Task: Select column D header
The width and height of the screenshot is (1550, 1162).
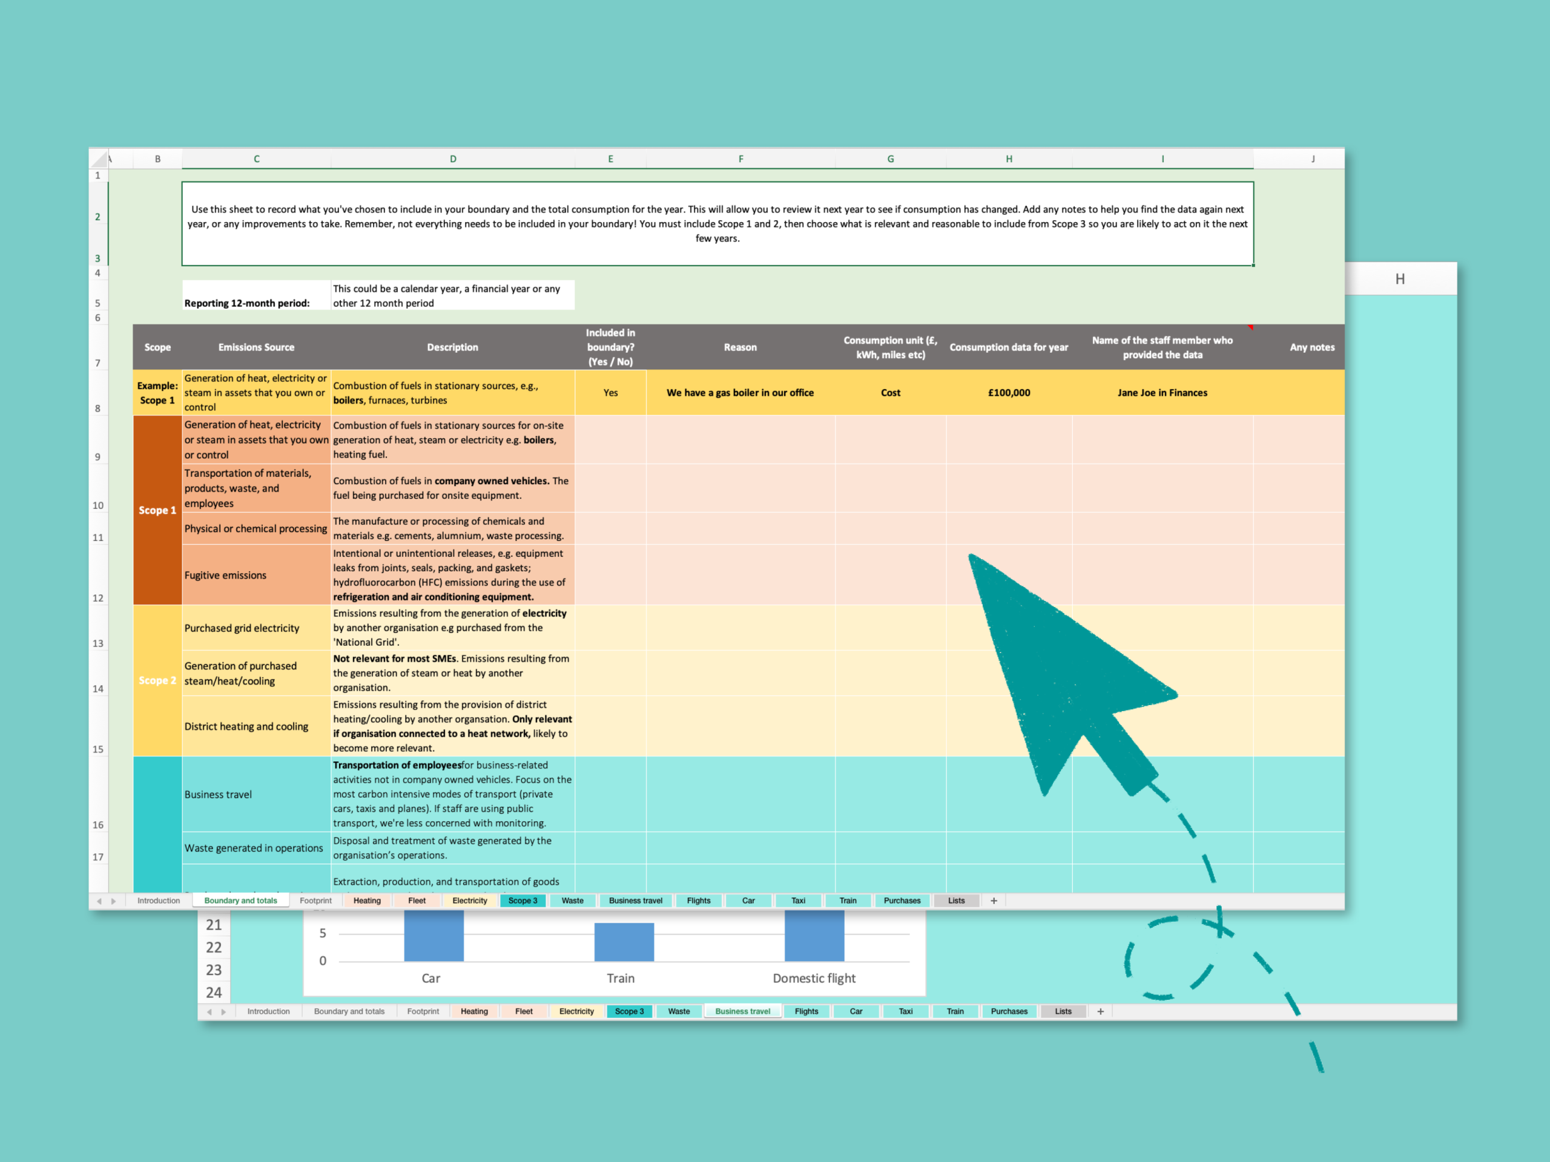Action: click(453, 159)
